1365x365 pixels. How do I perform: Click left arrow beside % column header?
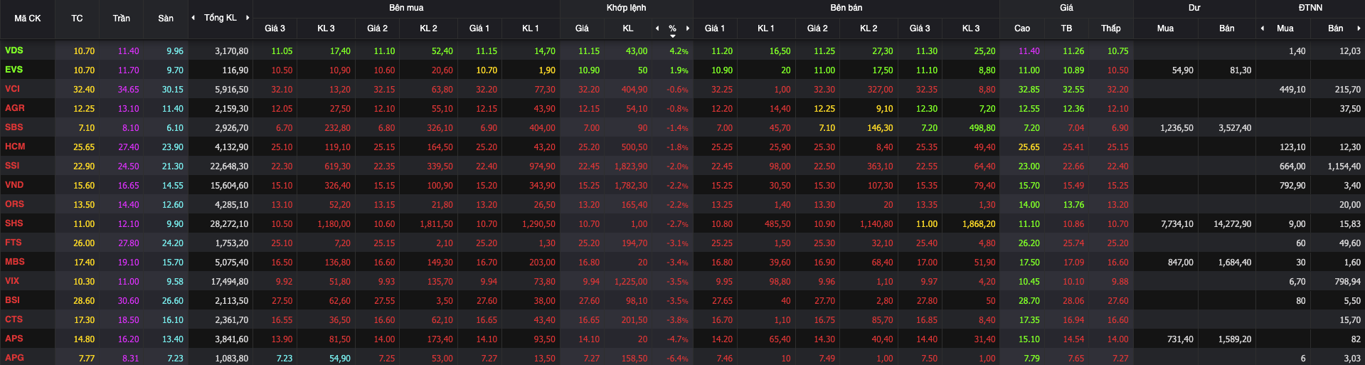click(657, 28)
